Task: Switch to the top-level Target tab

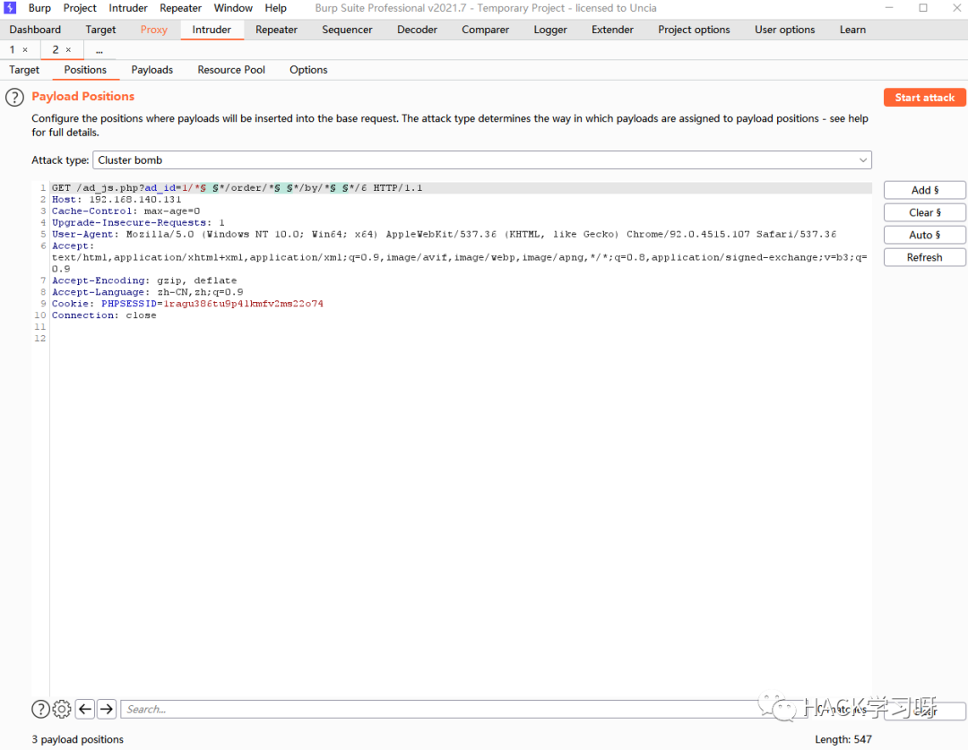Action: [x=100, y=30]
